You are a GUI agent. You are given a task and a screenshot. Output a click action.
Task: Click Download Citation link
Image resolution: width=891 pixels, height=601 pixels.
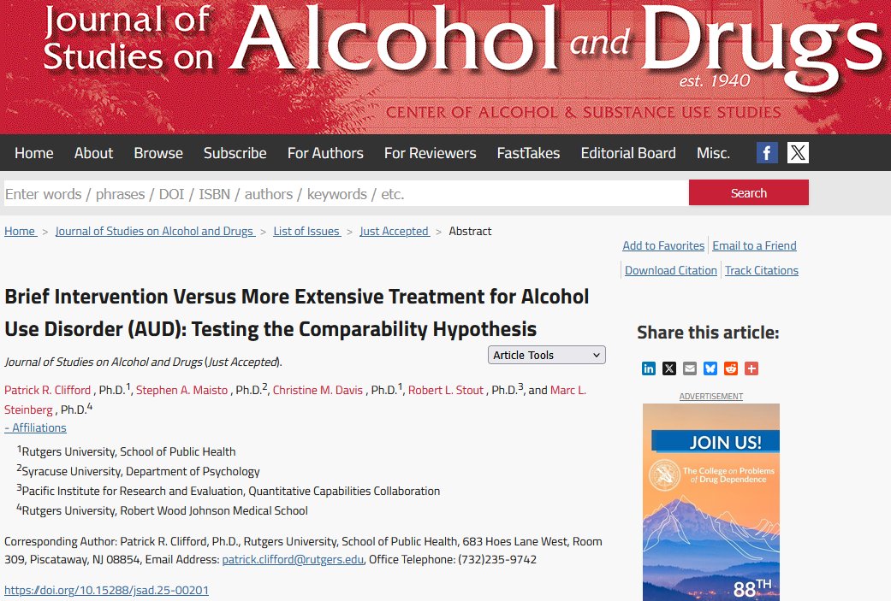tap(671, 270)
